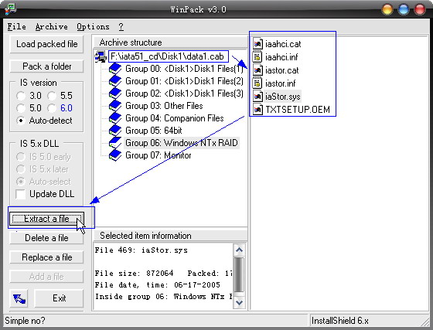Screen dimensions: 433x330
Task: Click the yellow minimize button in title bar
Action: [x=387, y=9]
